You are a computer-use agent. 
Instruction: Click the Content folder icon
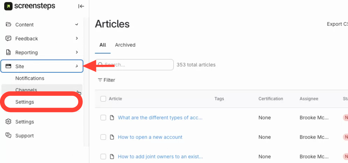coord(9,24)
